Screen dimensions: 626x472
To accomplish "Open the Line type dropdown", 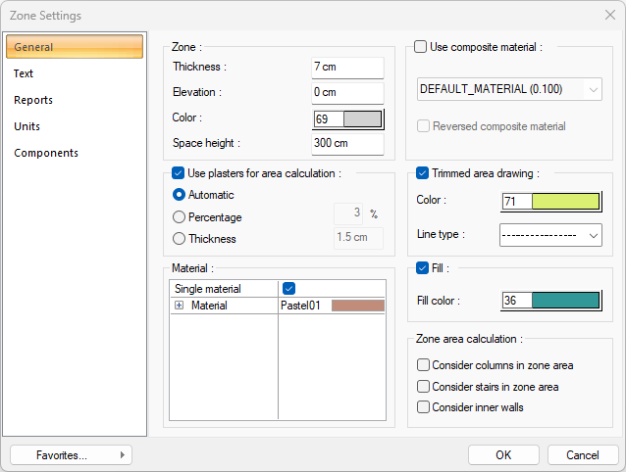I will pos(549,235).
